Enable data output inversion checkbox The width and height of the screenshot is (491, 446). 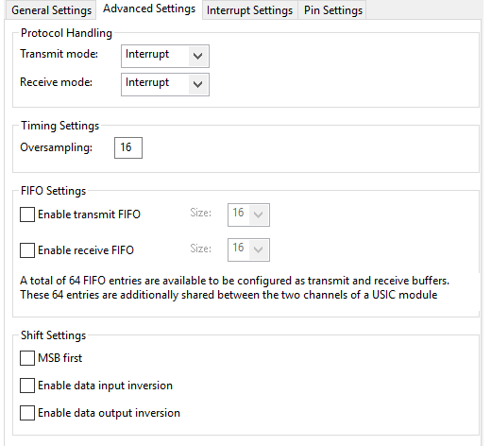(27, 413)
